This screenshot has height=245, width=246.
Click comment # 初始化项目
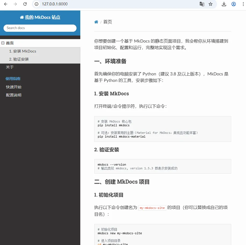[x=107, y=229]
